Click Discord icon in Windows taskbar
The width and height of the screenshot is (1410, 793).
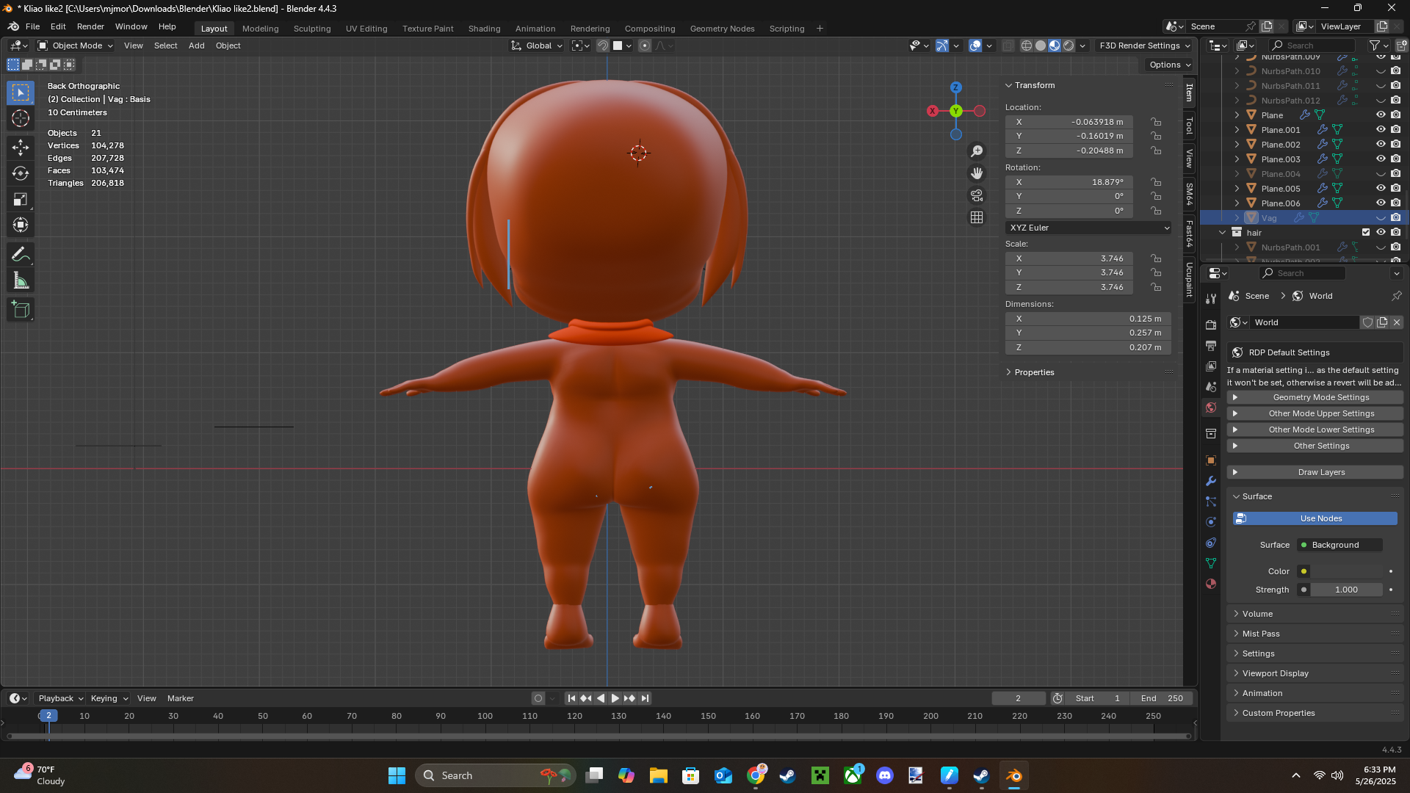(x=884, y=775)
